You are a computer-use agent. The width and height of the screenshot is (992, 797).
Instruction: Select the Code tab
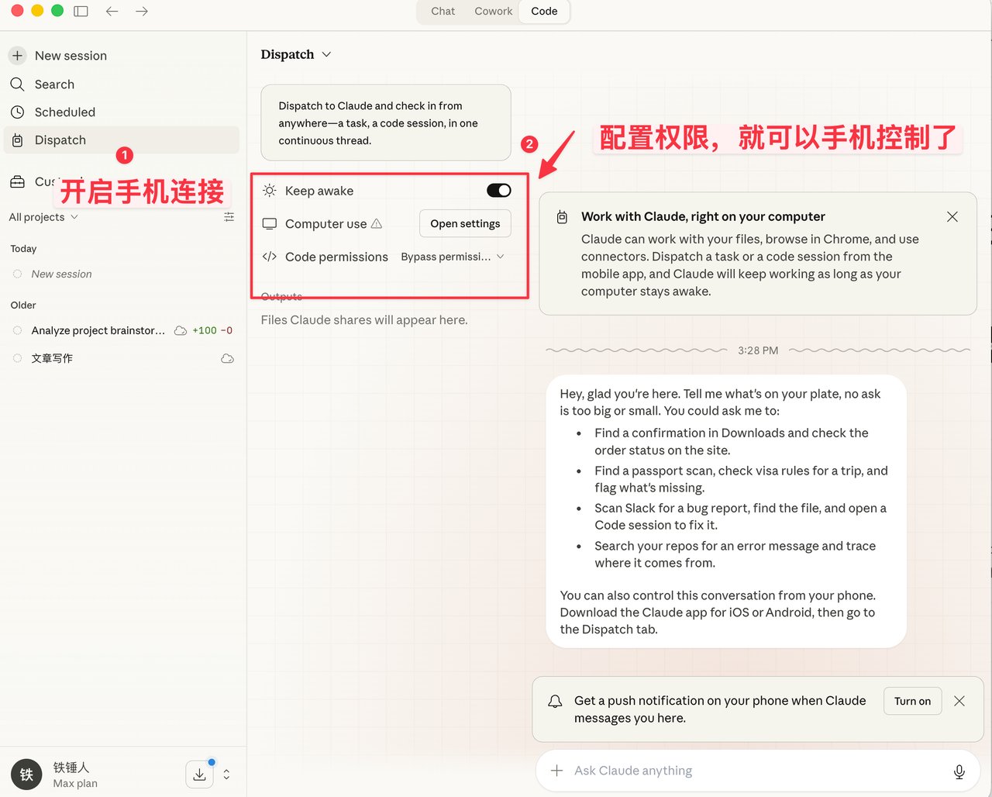(544, 11)
